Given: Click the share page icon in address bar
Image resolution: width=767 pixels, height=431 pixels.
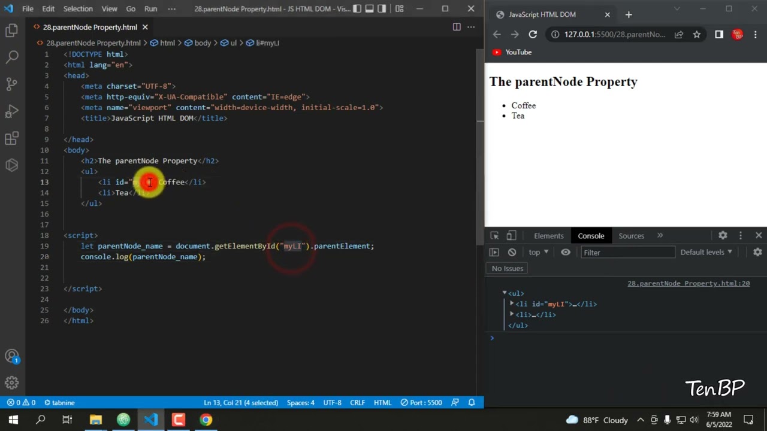Looking at the screenshot, I should pyautogui.click(x=679, y=34).
